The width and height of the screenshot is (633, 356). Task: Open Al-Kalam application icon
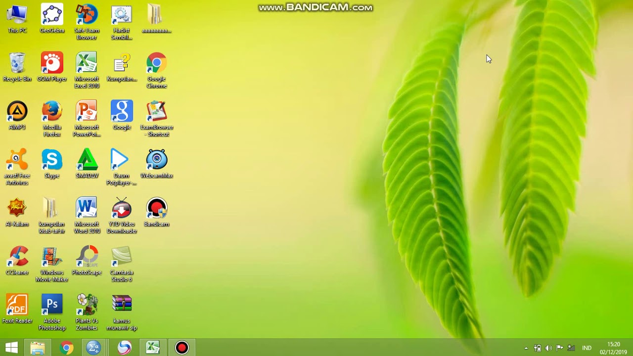point(17,213)
